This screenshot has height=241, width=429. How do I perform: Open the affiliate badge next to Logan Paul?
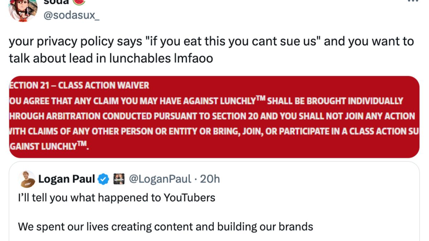[x=119, y=179]
